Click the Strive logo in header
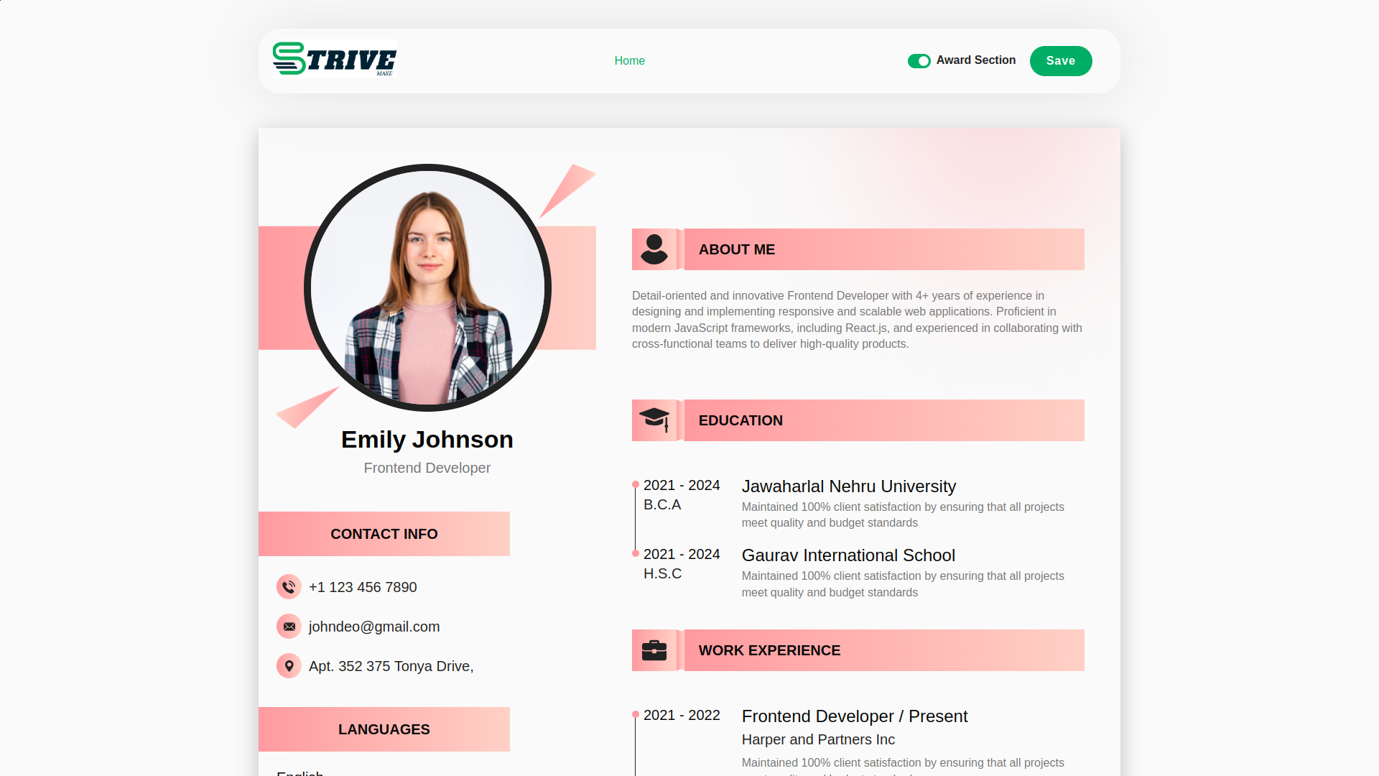Viewport: 1379px width, 776px height. [335, 59]
